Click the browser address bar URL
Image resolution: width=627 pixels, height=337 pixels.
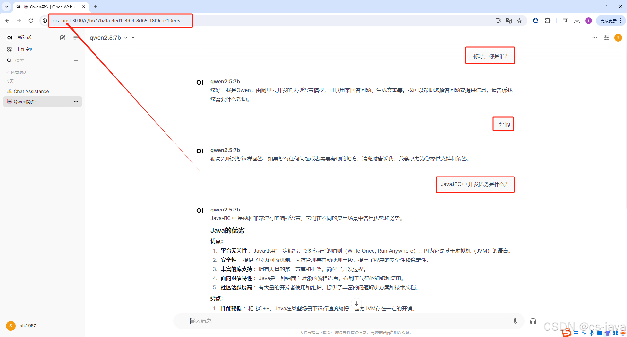click(115, 21)
